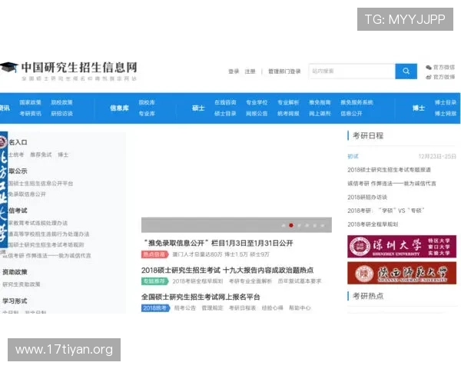Select the red active carousel dot
The height and width of the screenshot is (369, 461).
pyautogui.click(x=291, y=225)
